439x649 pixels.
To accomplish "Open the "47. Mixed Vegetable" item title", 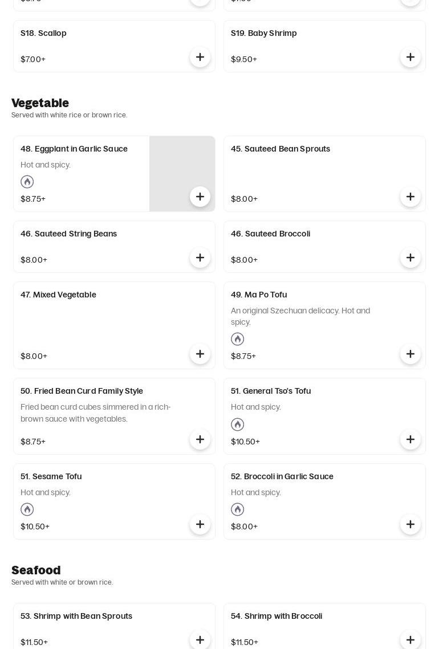I will [58, 295].
